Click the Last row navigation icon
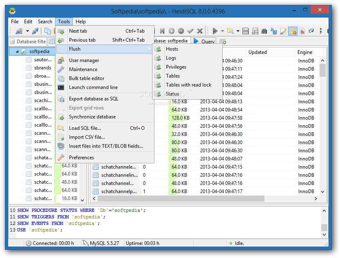The width and height of the screenshot is (340, 258). pyautogui.click(x=162, y=31)
